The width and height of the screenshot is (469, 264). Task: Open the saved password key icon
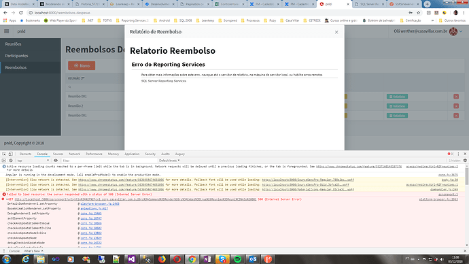point(411,13)
